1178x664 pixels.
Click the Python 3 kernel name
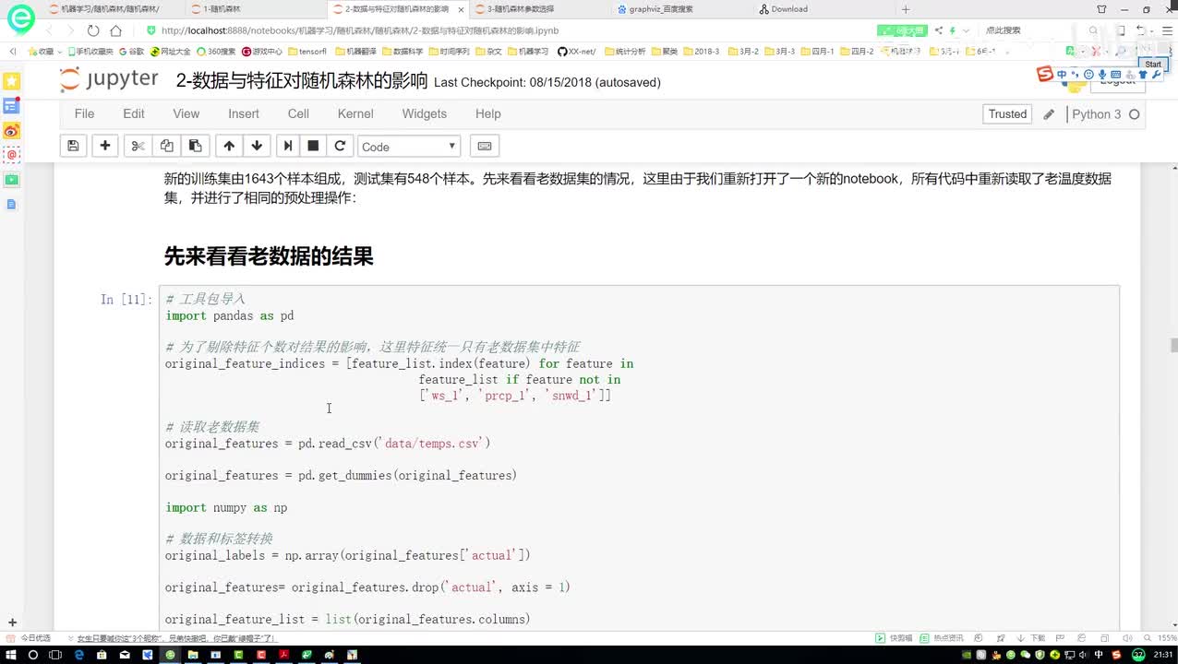tap(1096, 114)
